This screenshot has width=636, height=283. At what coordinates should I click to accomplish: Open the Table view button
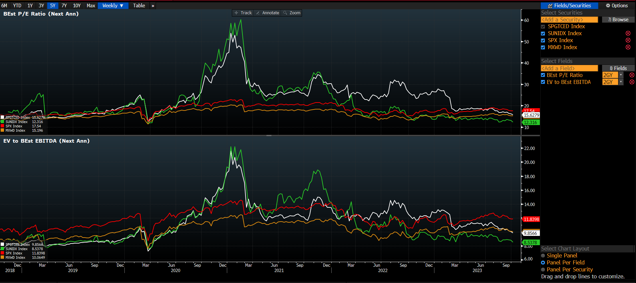point(139,6)
